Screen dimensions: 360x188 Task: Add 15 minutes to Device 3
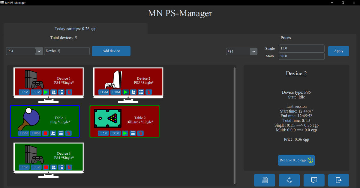(x=24, y=167)
